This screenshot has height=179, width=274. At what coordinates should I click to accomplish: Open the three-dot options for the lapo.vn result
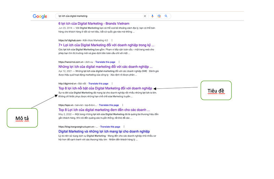[123, 105]
